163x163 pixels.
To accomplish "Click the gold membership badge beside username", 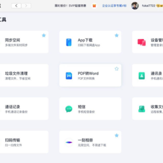I will click(x=159, y=6).
